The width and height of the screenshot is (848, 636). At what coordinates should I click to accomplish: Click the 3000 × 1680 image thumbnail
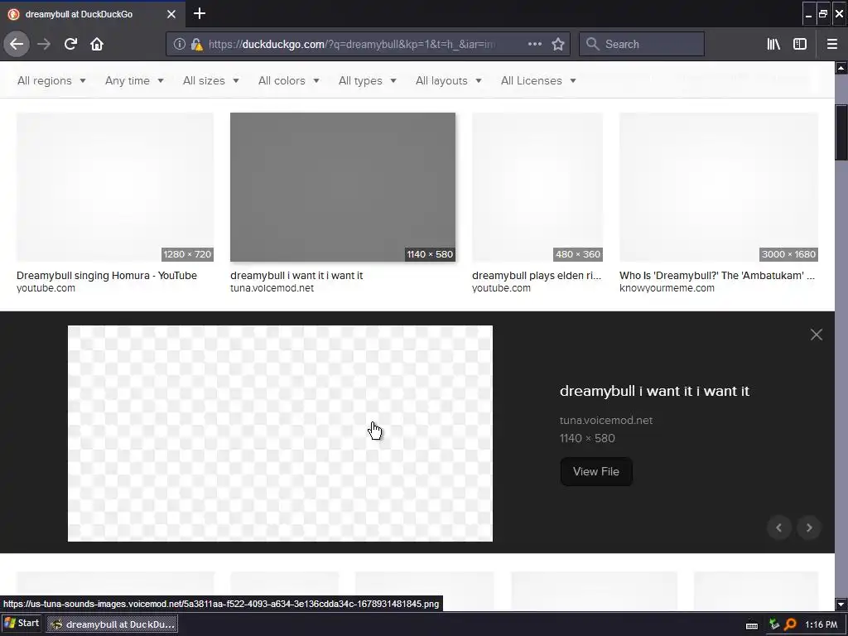pyautogui.click(x=718, y=187)
